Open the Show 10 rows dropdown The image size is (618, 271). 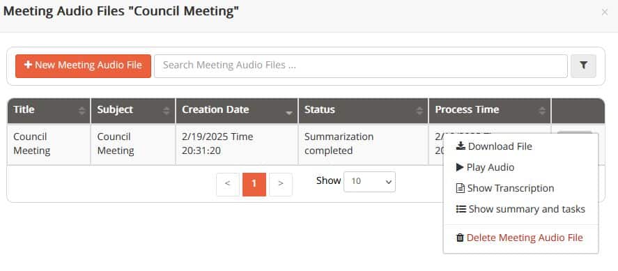[369, 182]
